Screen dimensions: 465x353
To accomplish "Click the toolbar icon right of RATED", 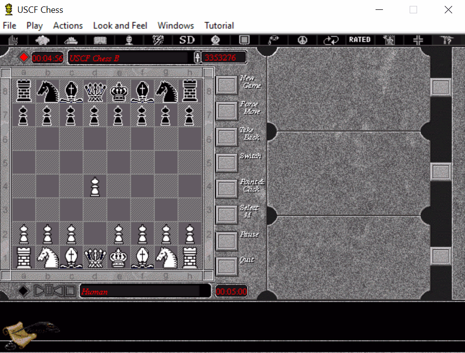I will 389,39.
